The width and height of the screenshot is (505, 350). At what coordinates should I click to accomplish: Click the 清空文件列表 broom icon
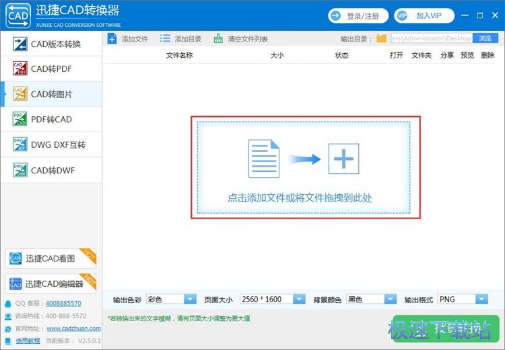[218, 38]
